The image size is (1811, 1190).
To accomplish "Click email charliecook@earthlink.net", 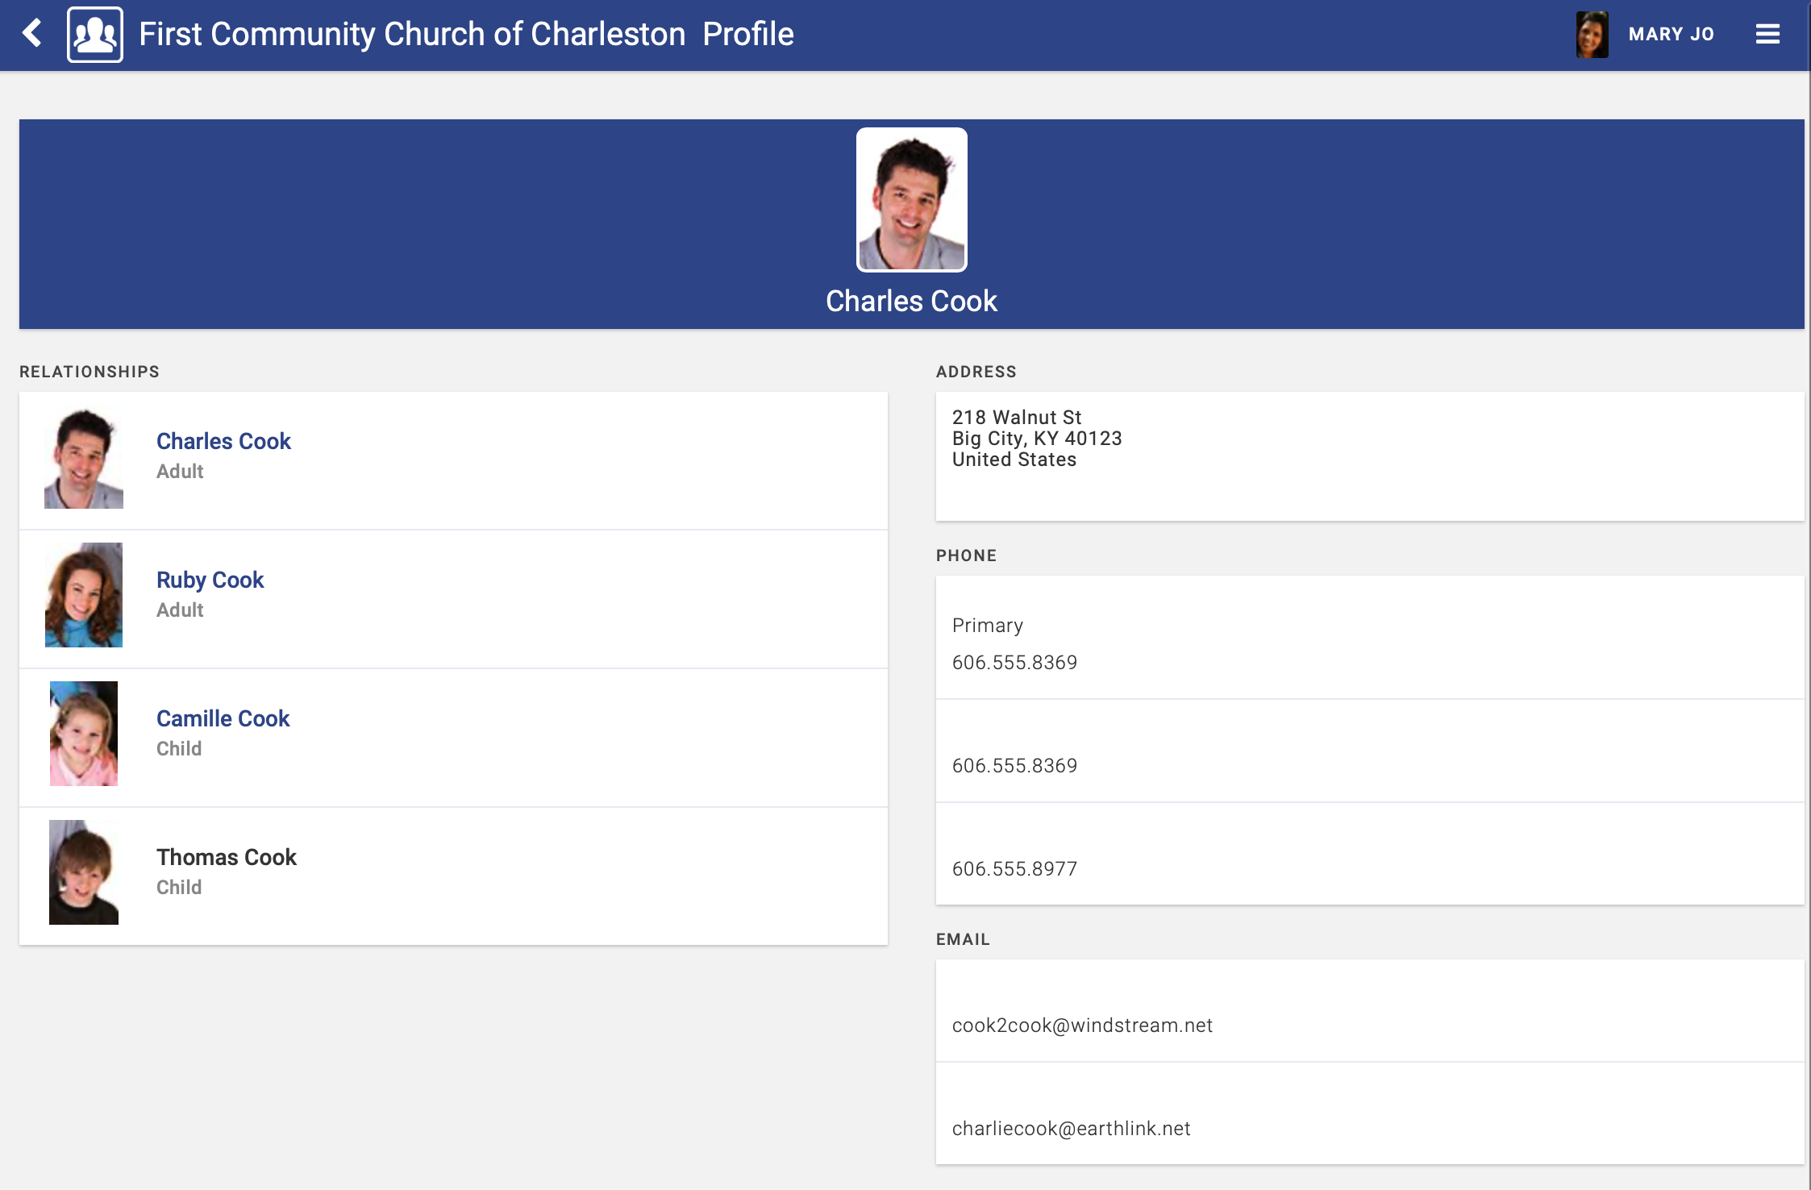I will (1071, 1128).
